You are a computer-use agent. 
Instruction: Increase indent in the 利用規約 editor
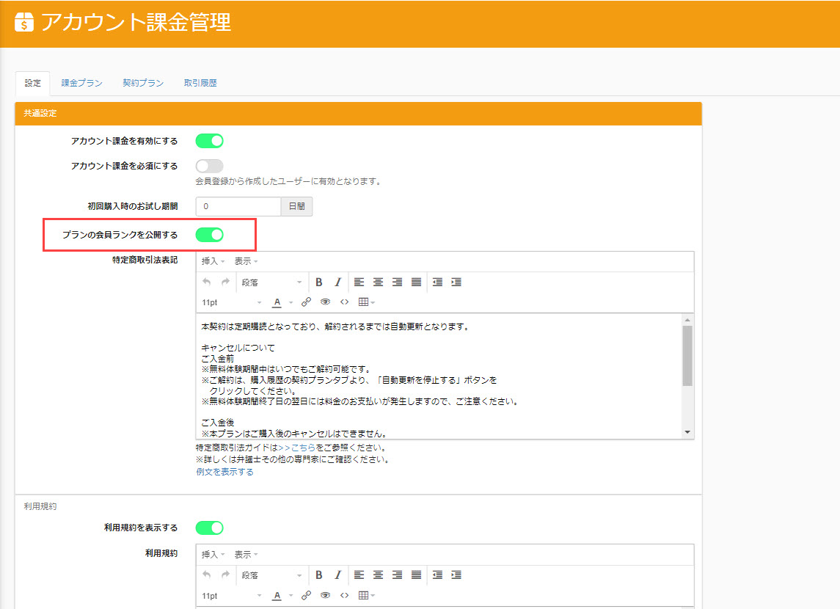456,575
